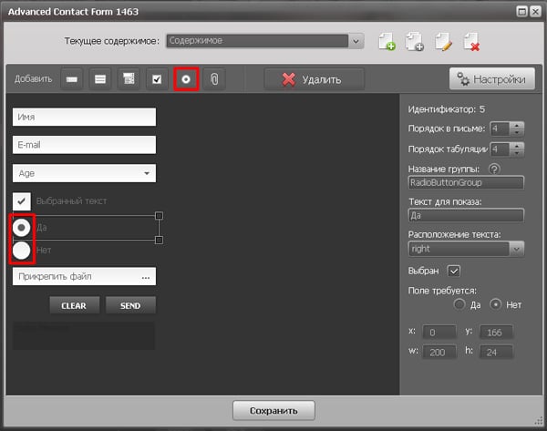Viewport: 547px width, 431px height.
Task: Click the Удалить button
Action: click(315, 79)
